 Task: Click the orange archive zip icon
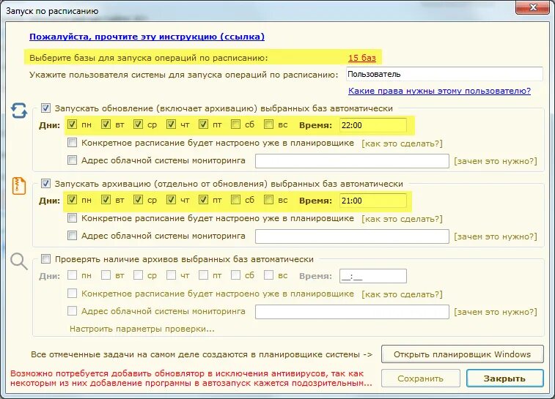19,186
